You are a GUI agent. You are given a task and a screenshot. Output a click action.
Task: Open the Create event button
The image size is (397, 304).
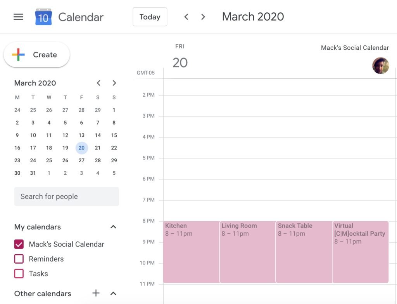point(37,54)
